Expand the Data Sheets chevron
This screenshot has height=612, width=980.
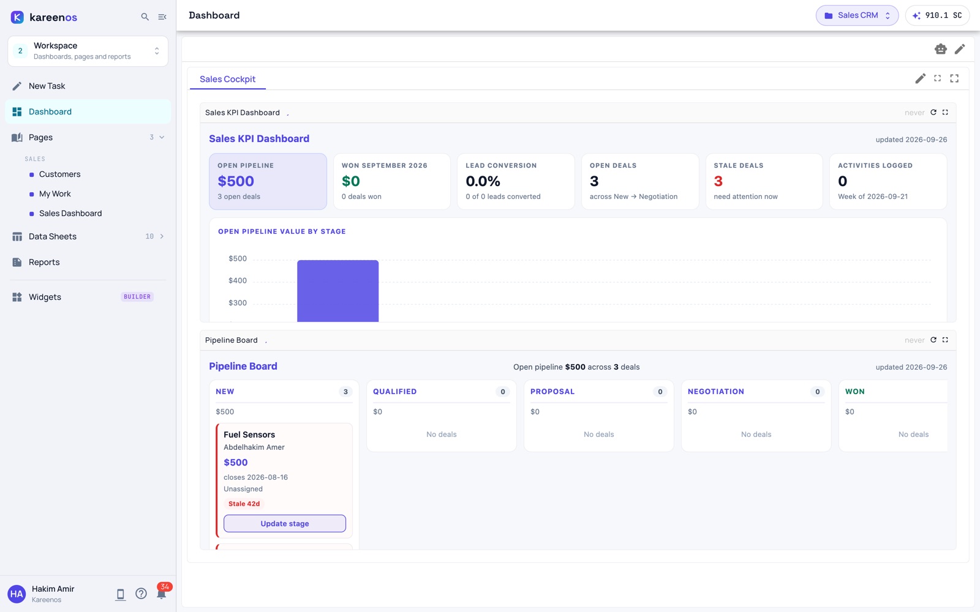coord(162,236)
